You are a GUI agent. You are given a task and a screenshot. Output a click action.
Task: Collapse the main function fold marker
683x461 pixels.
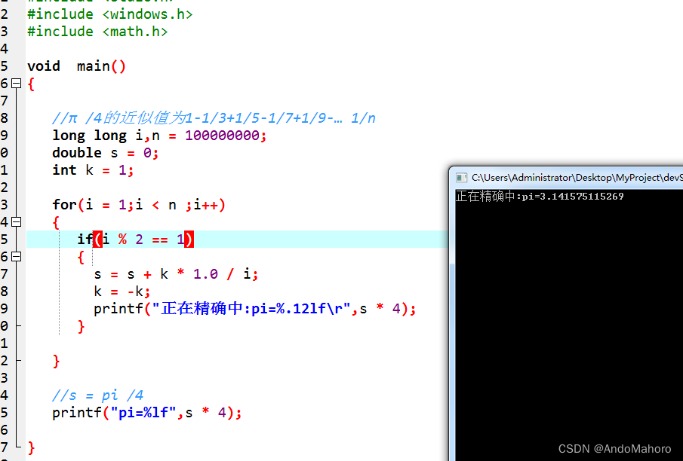[x=16, y=83]
